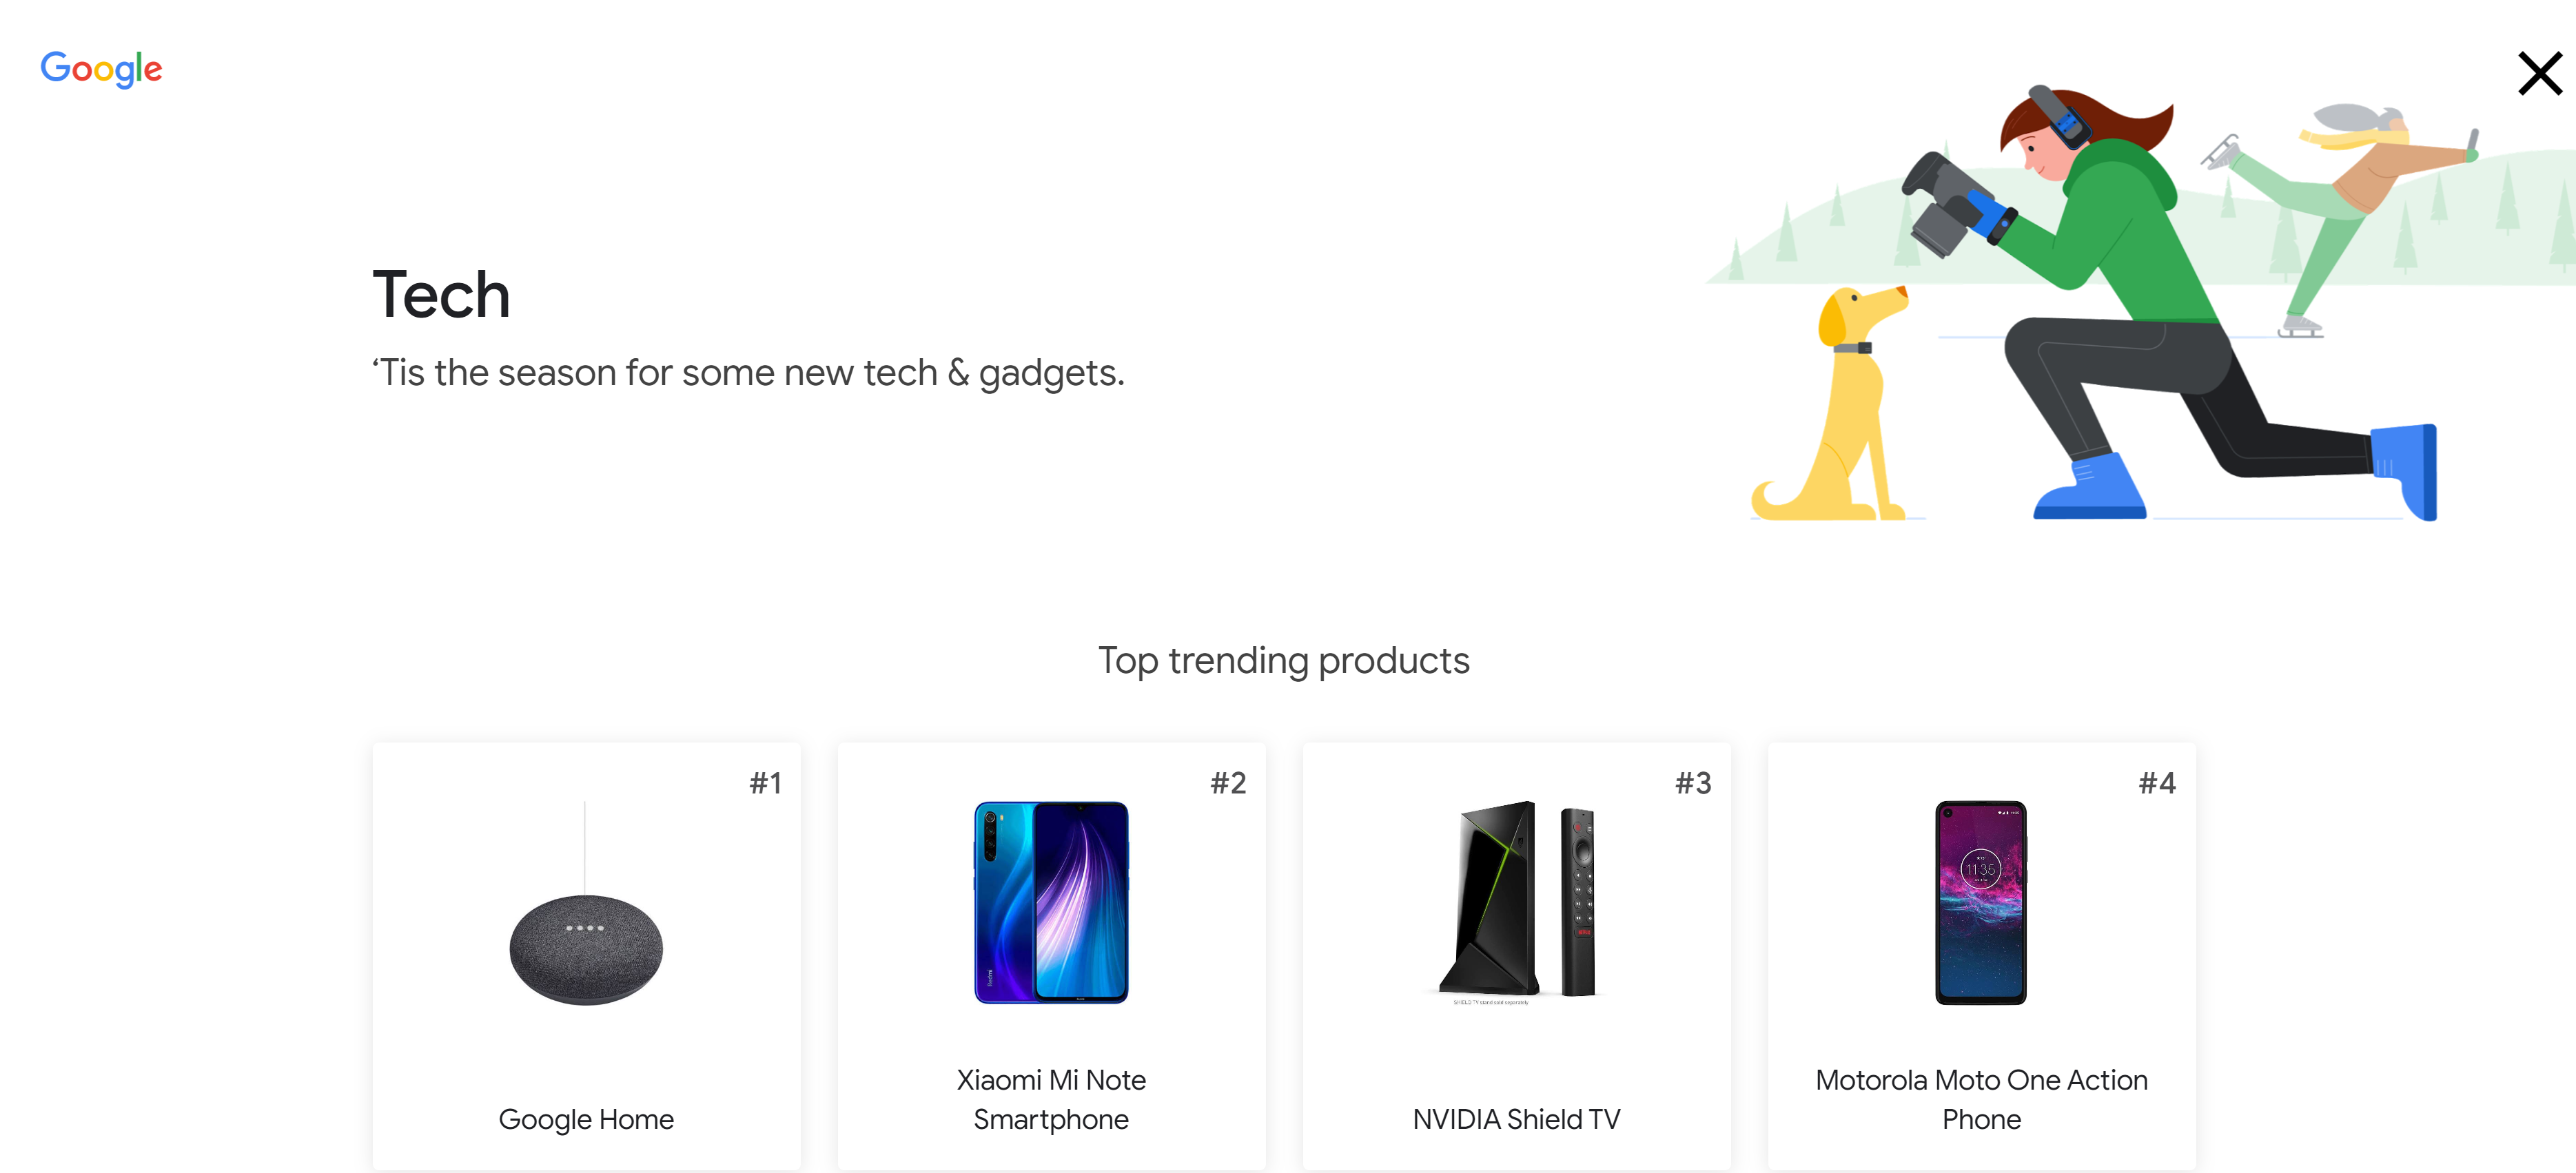Click the #3 rank badge
This screenshot has width=2576, height=1173.
tap(1694, 785)
